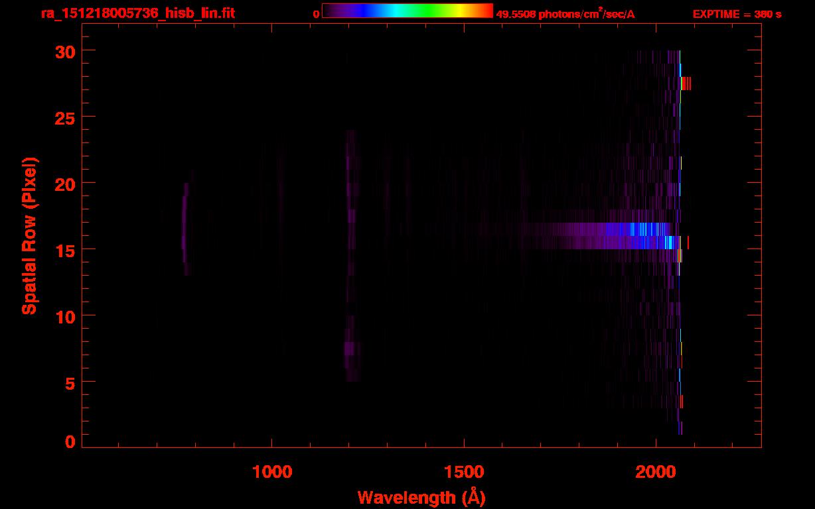Image resolution: width=815 pixels, height=509 pixels.
Task: Click the colorbar minimum value 0
Action: (316, 14)
